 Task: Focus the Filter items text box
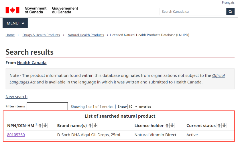pyautogui.click(x=47, y=106)
